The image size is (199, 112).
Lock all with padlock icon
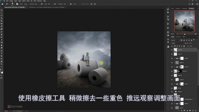(184, 46)
